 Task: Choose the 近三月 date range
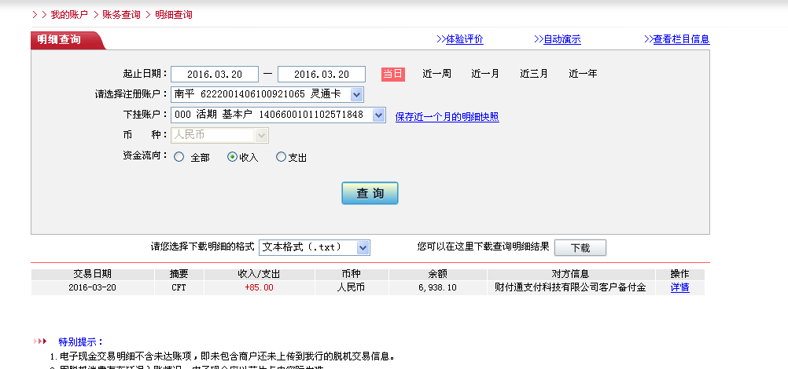coord(534,74)
